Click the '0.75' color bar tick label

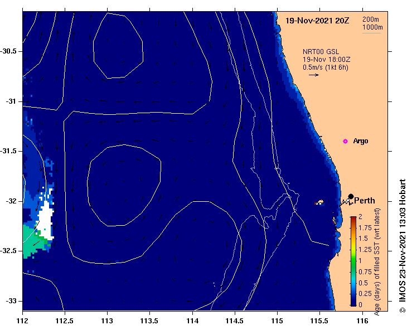(x=365, y=271)
